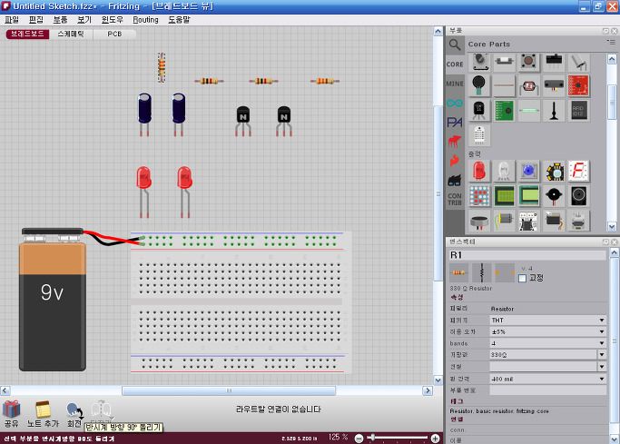
Task: Select the MINE parts bin
Action: coord(455,84)
